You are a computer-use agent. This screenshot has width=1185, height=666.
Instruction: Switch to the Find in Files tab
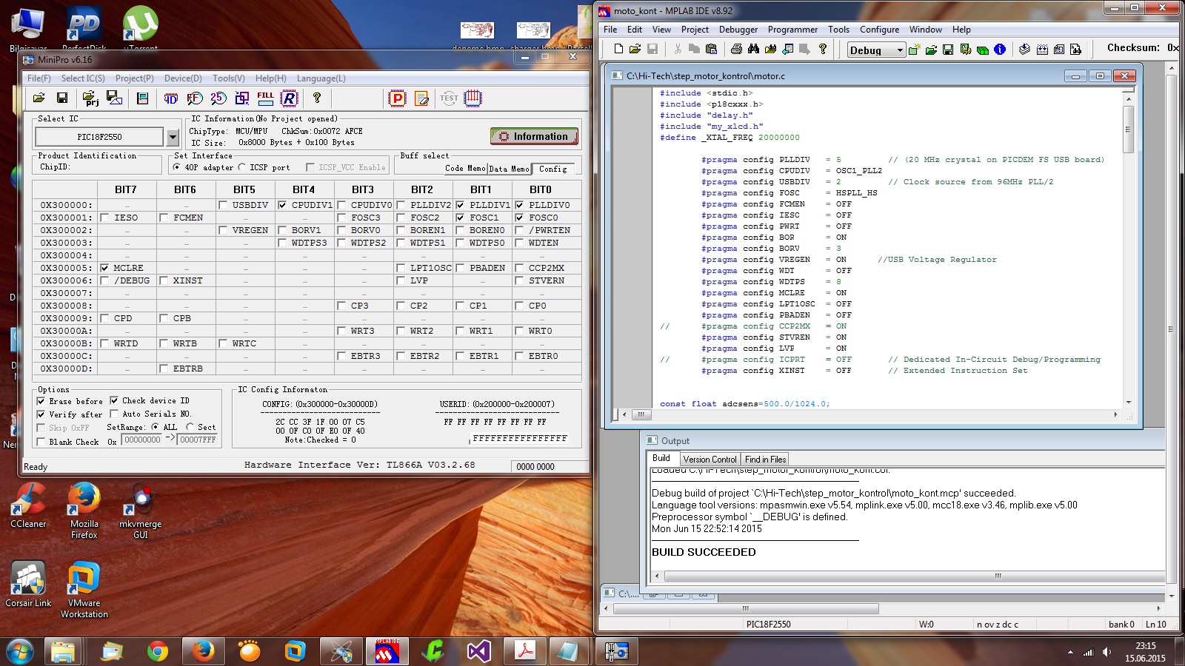pyautogui.click(x=765, y=460)
